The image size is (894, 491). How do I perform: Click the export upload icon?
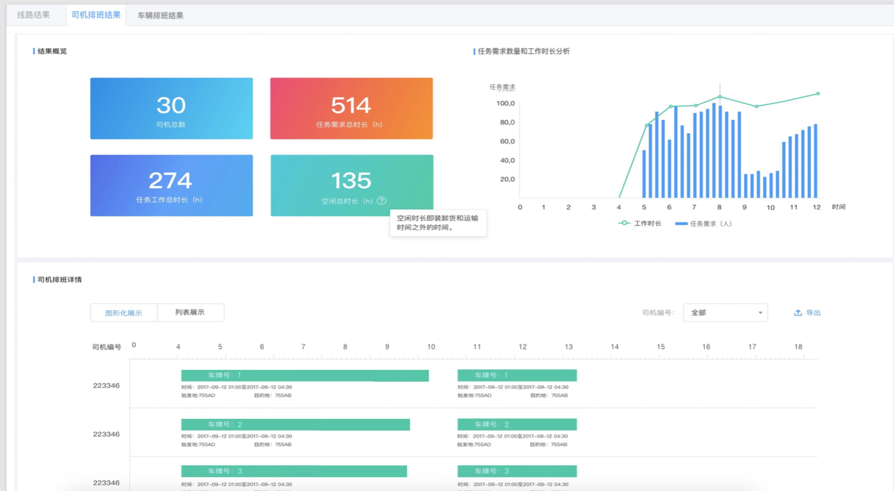[798, 313]
